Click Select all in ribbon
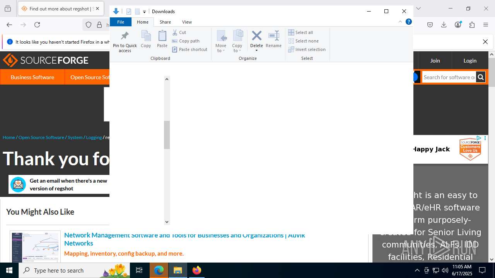Viewport: 495px width, 278px height. point(300,32)
